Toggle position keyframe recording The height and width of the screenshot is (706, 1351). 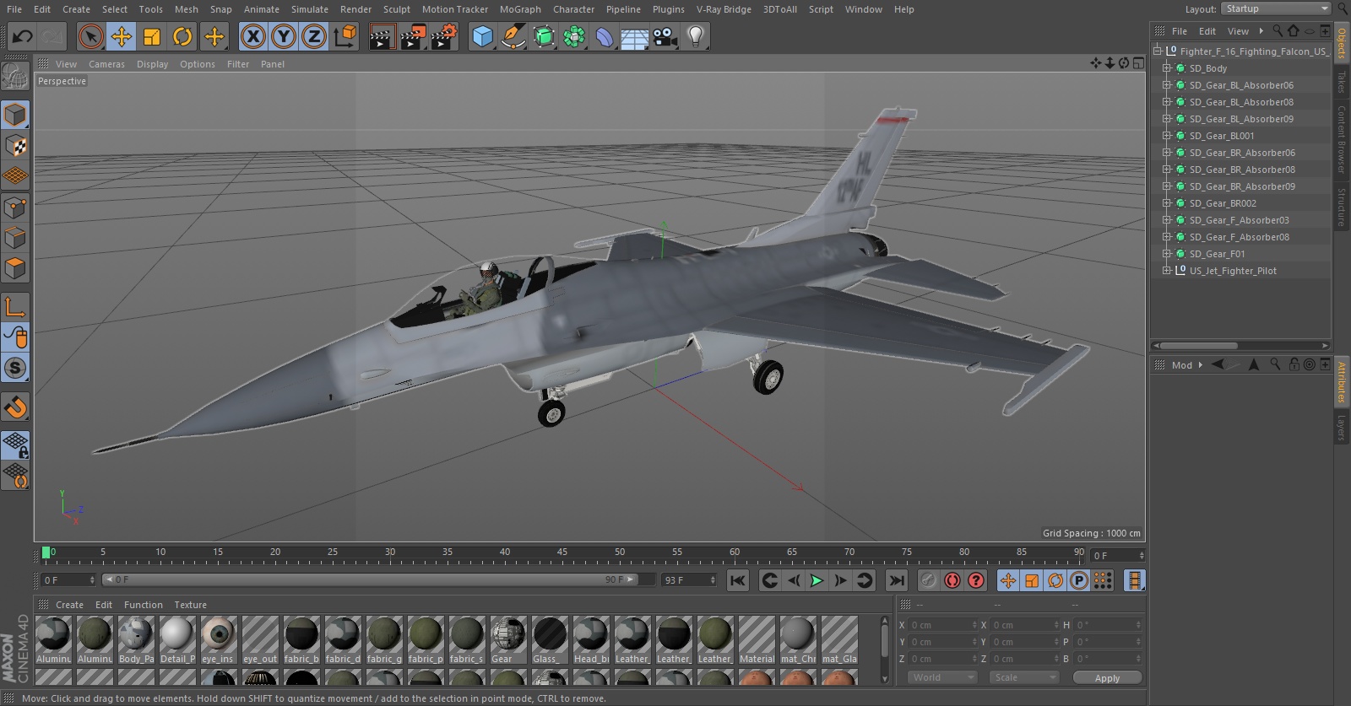[x=1008, y=580]
